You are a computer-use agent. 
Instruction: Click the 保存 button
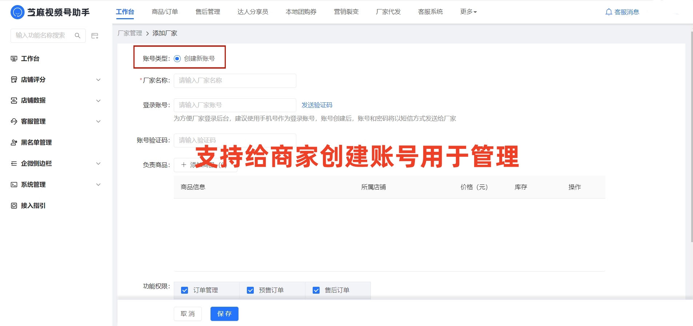coord(224,314)
